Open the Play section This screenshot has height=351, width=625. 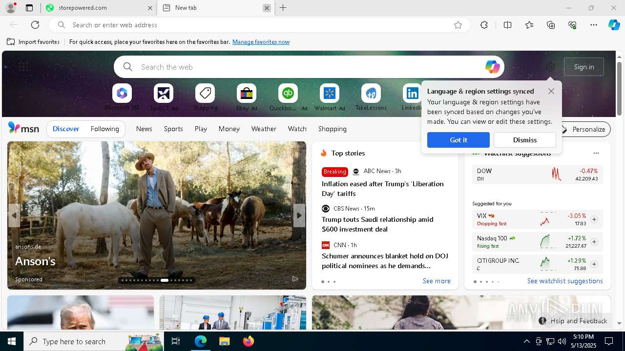[x=201, y=129]
